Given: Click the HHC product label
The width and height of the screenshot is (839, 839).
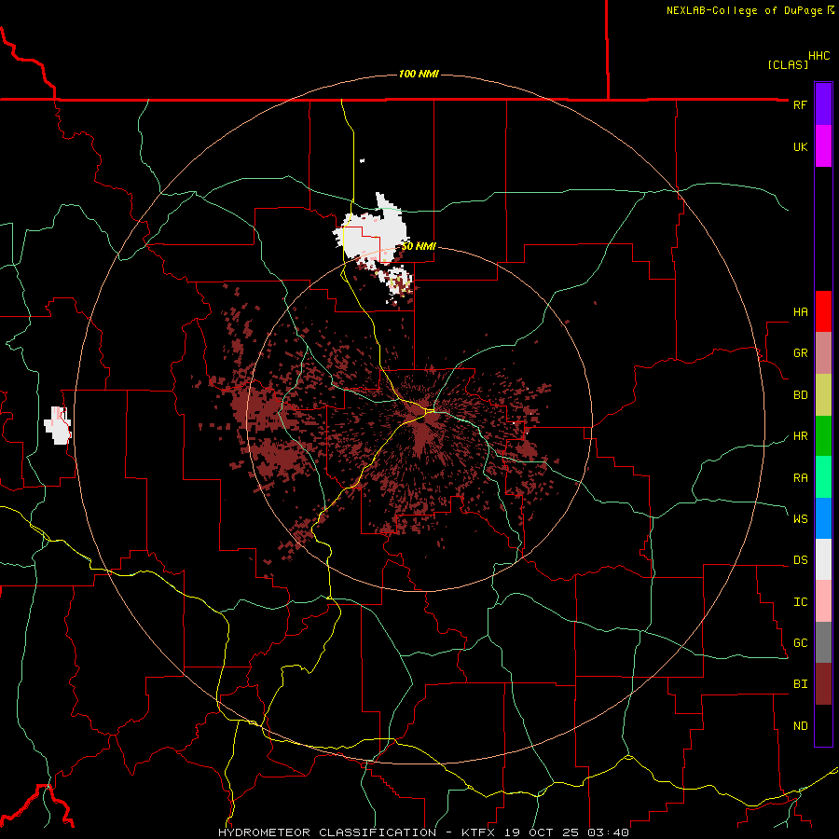Looking at the screenshot, I should tap(819, 56).
